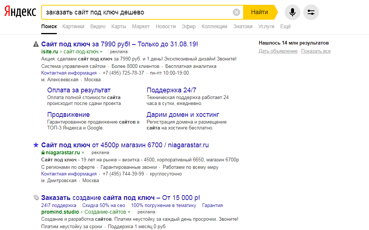Open search settings sliders icon
369x230 pixels.
coord(311,12)
